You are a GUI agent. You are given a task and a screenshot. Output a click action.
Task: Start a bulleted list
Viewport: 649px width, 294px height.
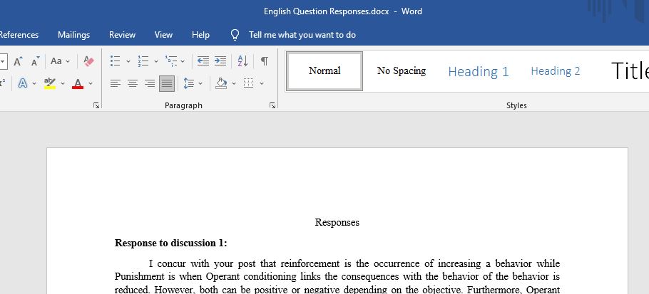click(x=115, y=61)
